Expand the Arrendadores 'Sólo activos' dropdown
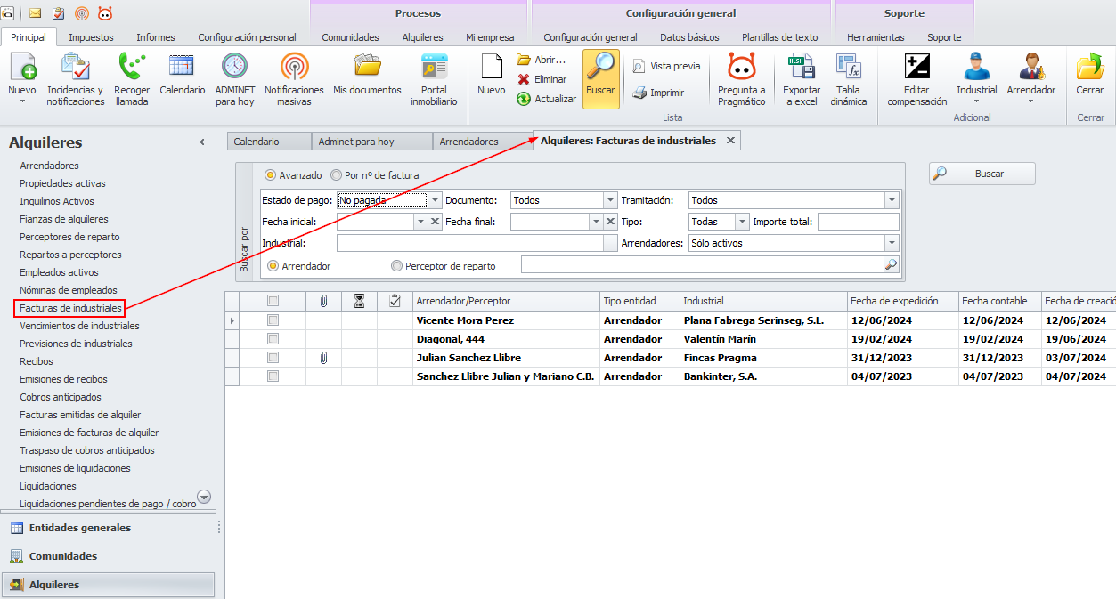 click(x=892, y=243)
